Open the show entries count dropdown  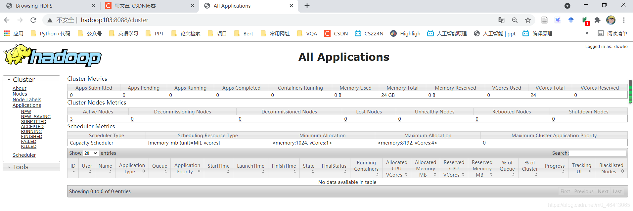pos(90,153)
